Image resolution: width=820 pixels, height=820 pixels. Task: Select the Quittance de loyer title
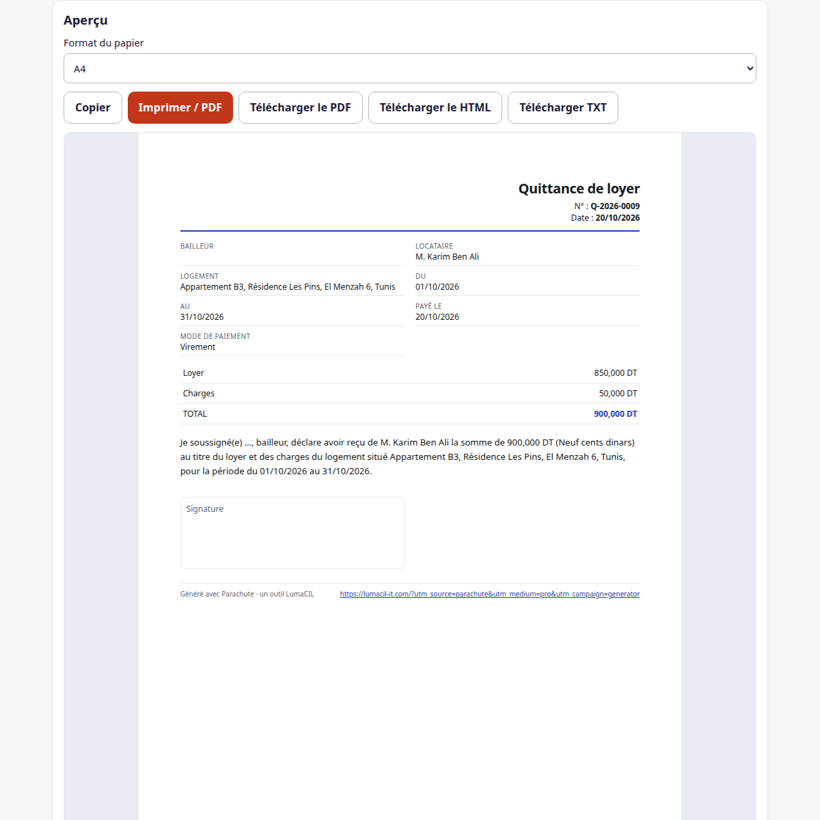(579, 189)
